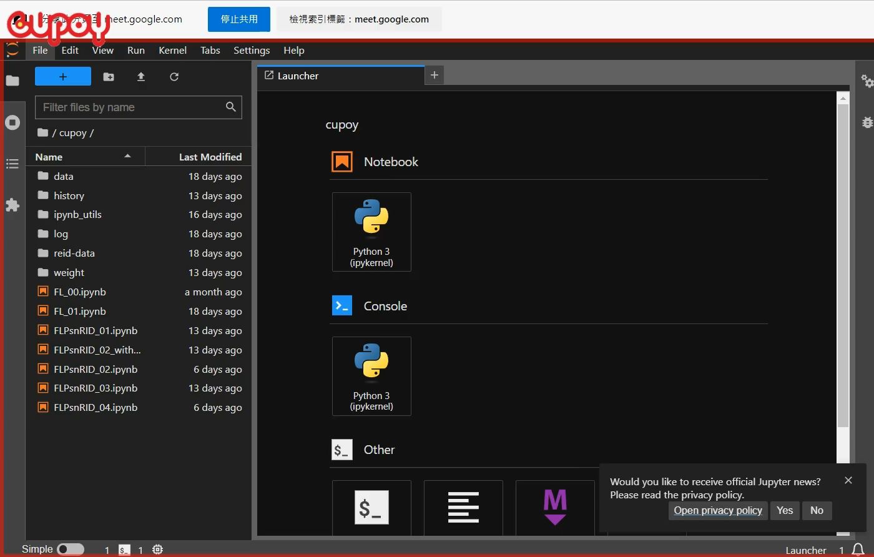Open the Kernel menu
The height and width of the screenshot is (557, 874).
tap(172, 51)
